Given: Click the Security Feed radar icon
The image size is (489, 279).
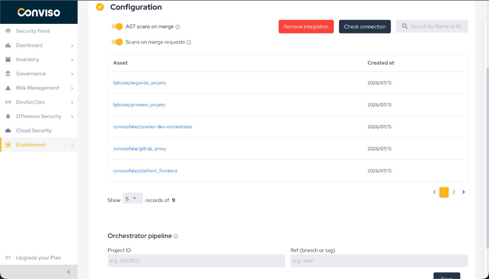Looking at the screenshot, I should pyautogui.click(x=8, y=31).
